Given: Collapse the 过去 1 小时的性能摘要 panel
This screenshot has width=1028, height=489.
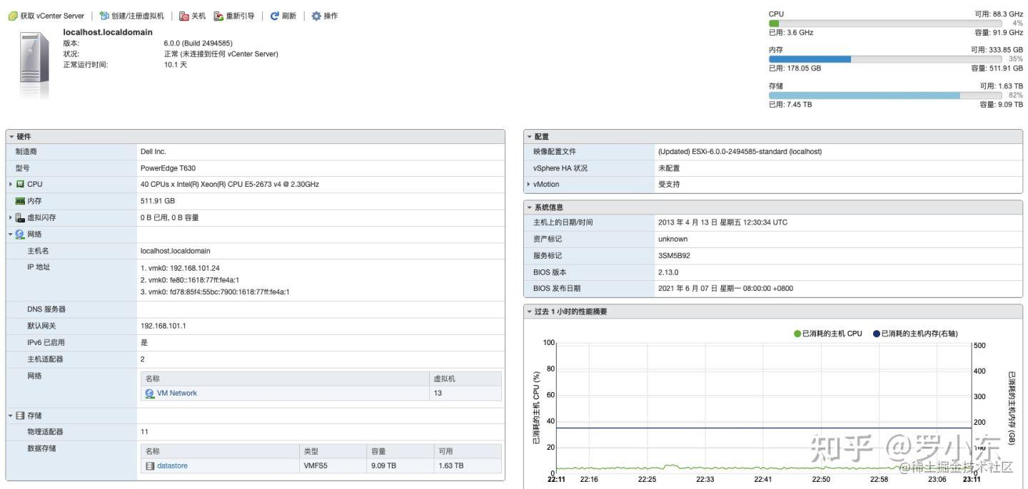Looking at the screenshot, I should point(530,312).
